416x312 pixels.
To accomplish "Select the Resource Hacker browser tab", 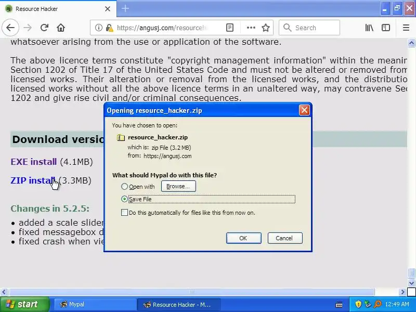I will point(58,9).
